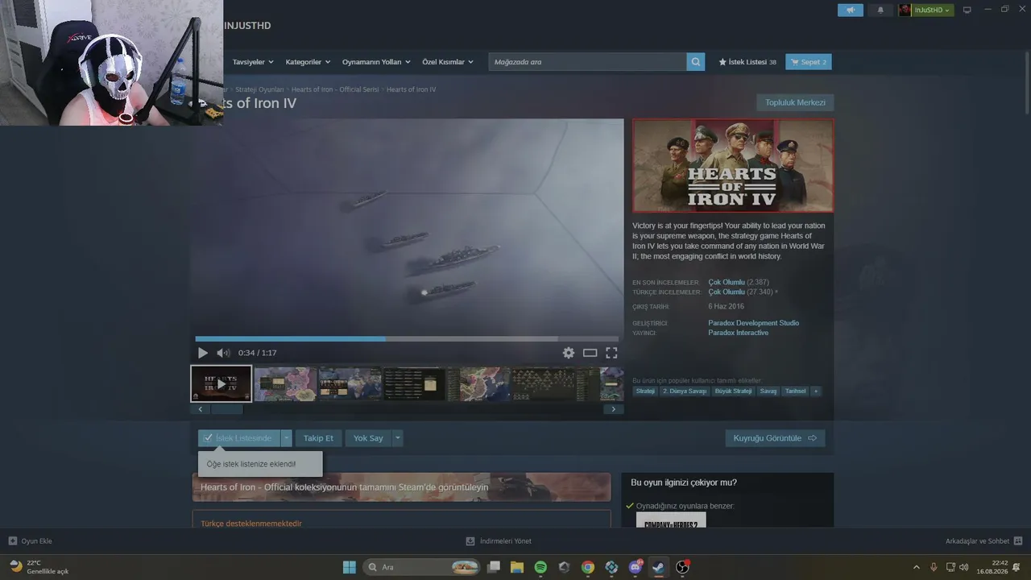
Task: Open the Kategoriler menu
Action: pos(308,62)
